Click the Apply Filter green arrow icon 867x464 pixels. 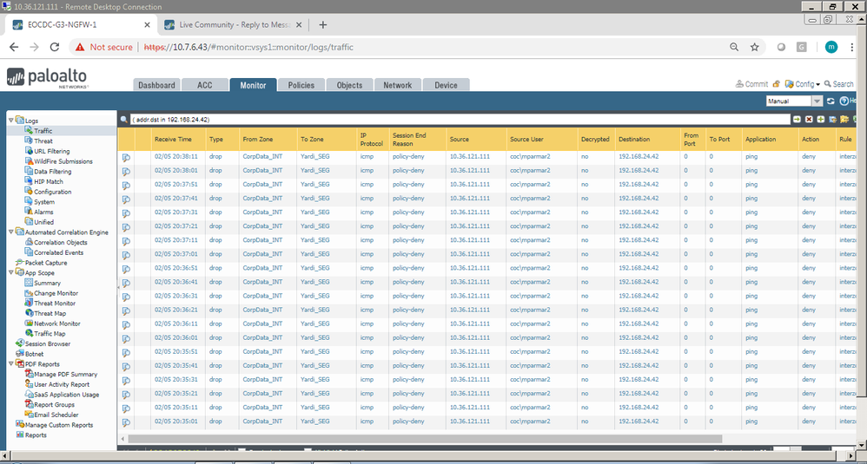pos(797,119)
